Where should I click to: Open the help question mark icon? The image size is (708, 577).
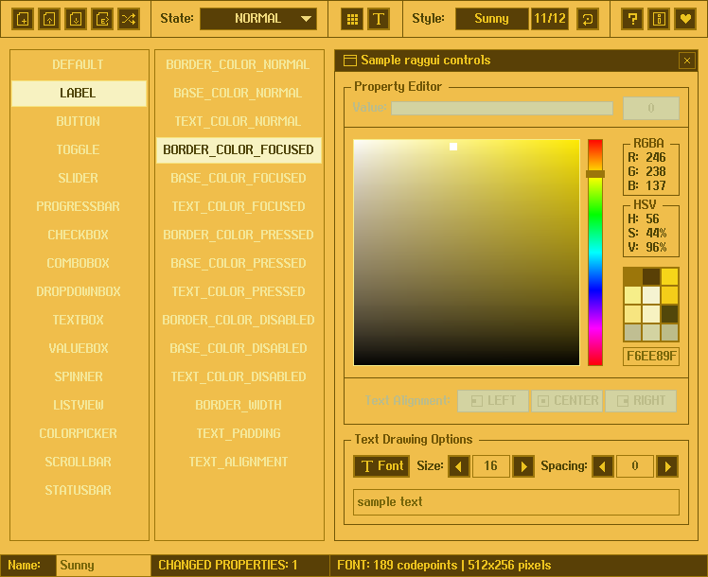coord(632,19)
